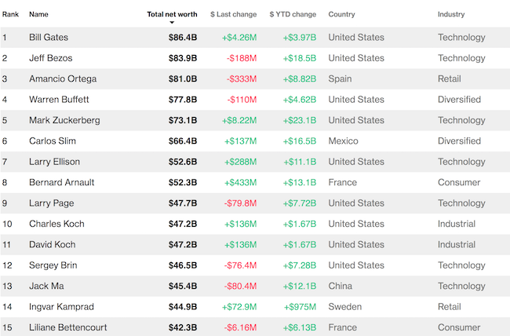Sort by the Name column header
The width and height of the screenshot is (510, 336).
[x=38, y=14]
